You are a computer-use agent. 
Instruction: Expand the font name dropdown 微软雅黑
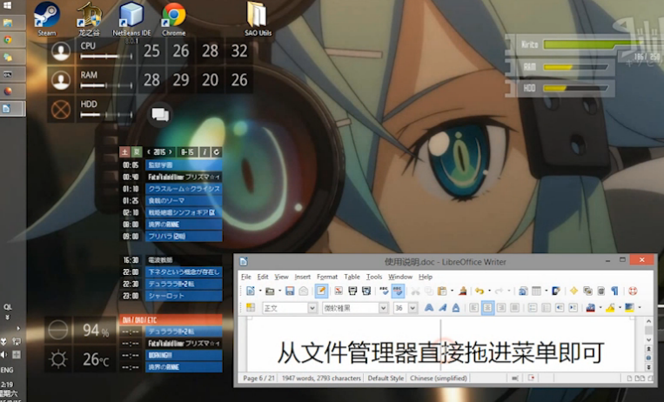click(383, 308)
